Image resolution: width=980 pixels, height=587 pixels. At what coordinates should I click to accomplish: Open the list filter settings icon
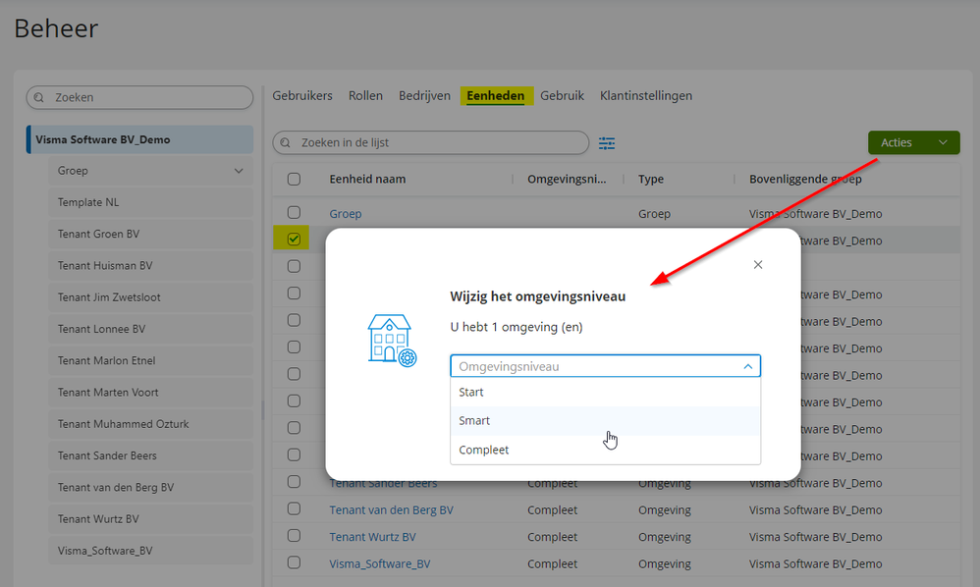click(x=606, y=143)
